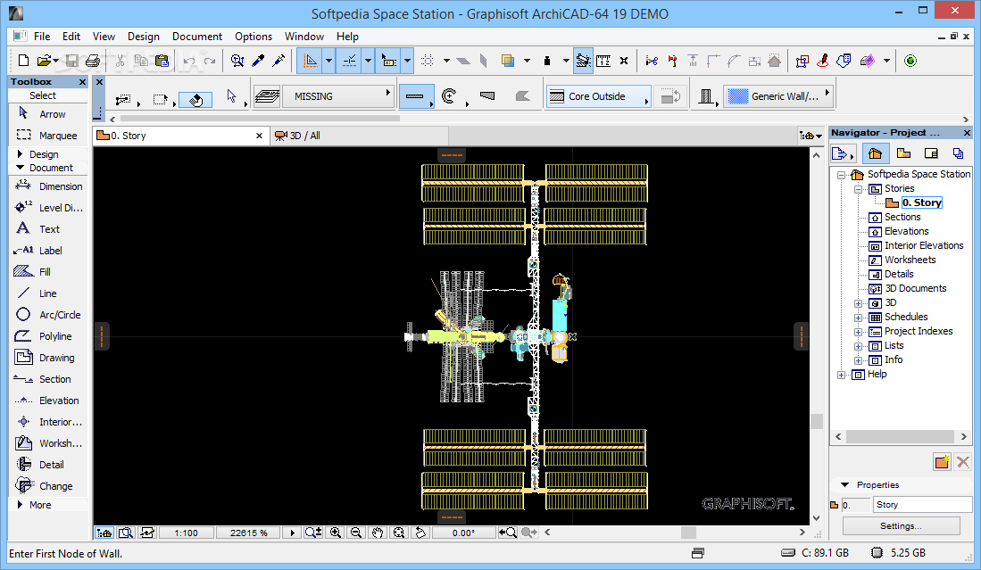Select the Line tool
The width and height of the screenshot is (981, 570).
47,293
